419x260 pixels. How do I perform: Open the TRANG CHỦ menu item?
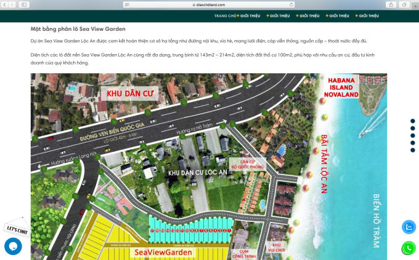(x=225, y=16)
